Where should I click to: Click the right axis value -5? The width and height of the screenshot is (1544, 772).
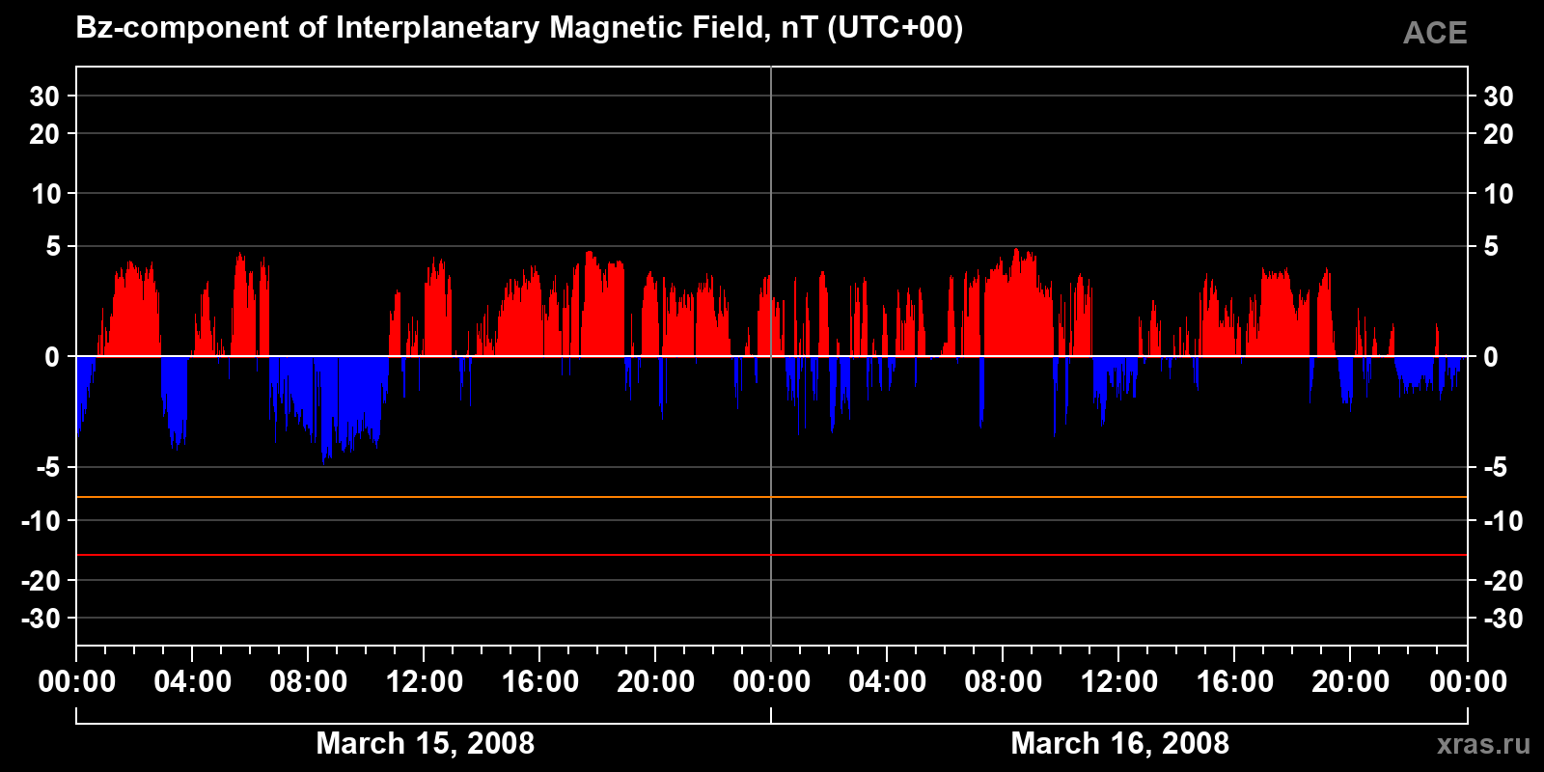1495,468
